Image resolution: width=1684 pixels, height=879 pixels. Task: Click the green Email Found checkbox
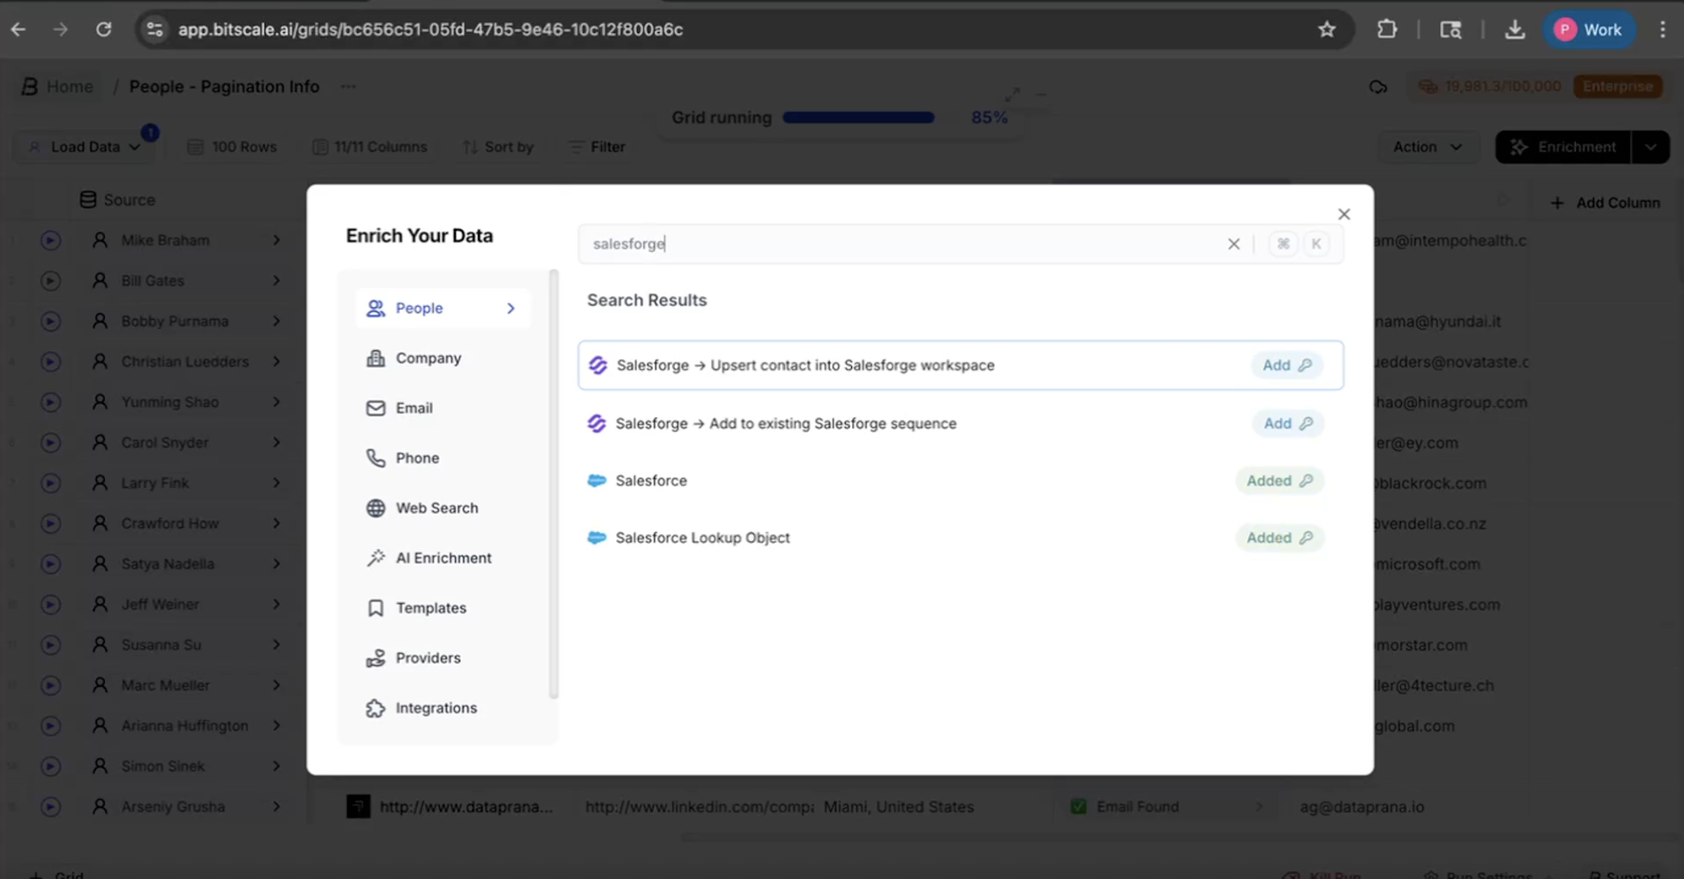coord(1078,807)
